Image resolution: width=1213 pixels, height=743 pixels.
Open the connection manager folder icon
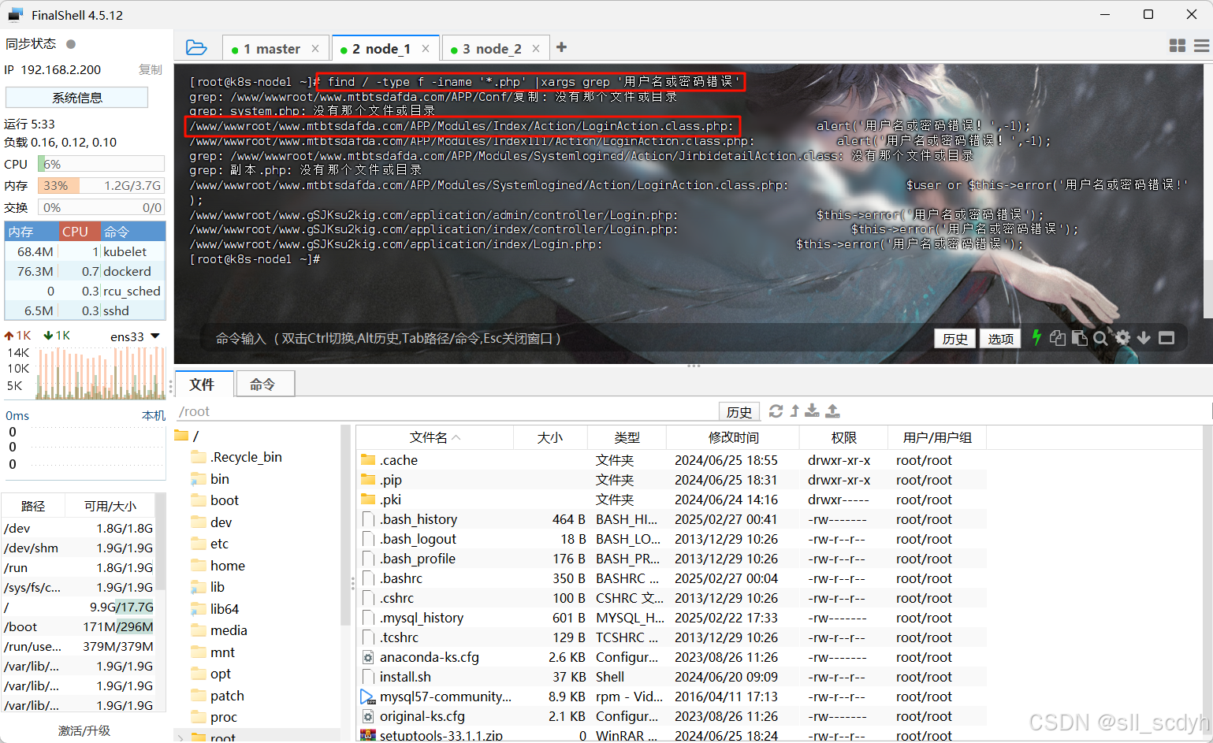coord(196,48)
